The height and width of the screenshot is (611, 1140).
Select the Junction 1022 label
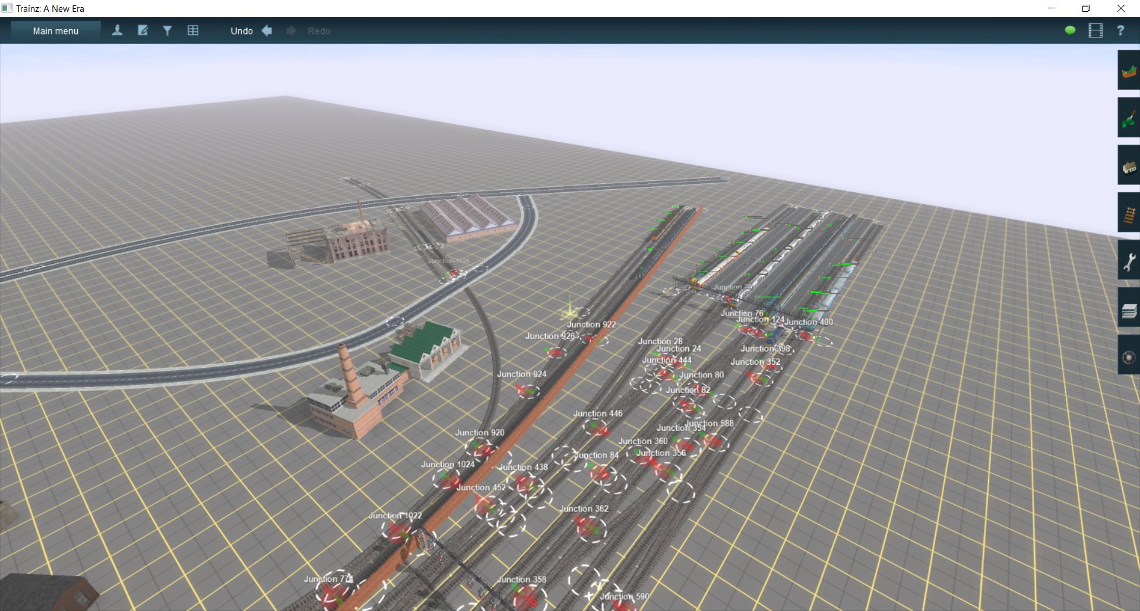pyautogui.click(x=395, y=515)
